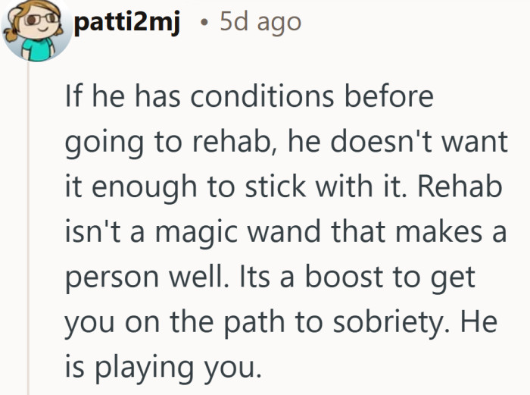Collapse the comment thread using the vertical line
Image resolution: width=530 pixels, height=395 pixels.
29,228
